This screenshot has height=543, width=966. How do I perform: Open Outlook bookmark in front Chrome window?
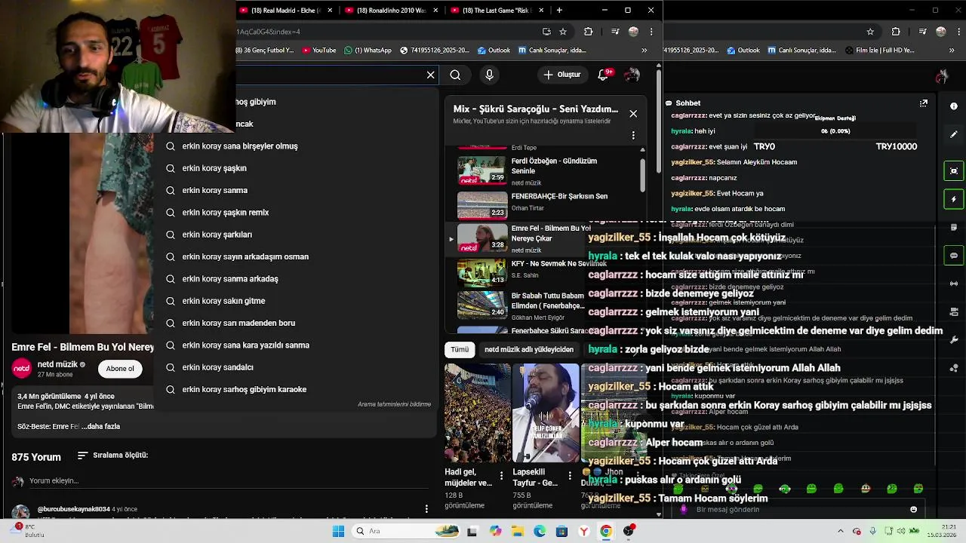tap(494, 51)
